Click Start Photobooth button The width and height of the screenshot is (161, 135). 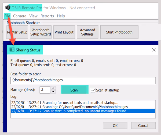(x=119, y=32)
